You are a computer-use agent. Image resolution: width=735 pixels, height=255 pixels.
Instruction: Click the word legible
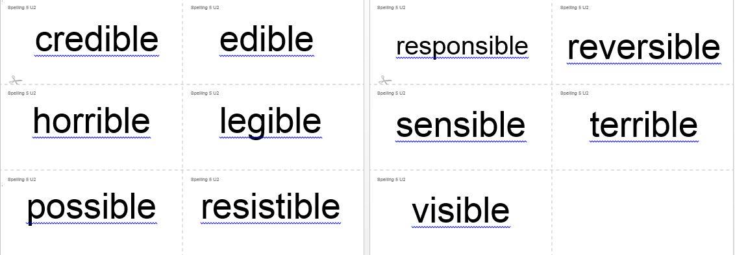tap(271, 123)
